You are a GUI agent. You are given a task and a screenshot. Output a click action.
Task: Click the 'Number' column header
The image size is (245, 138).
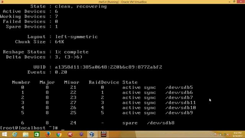click(21, 82)
